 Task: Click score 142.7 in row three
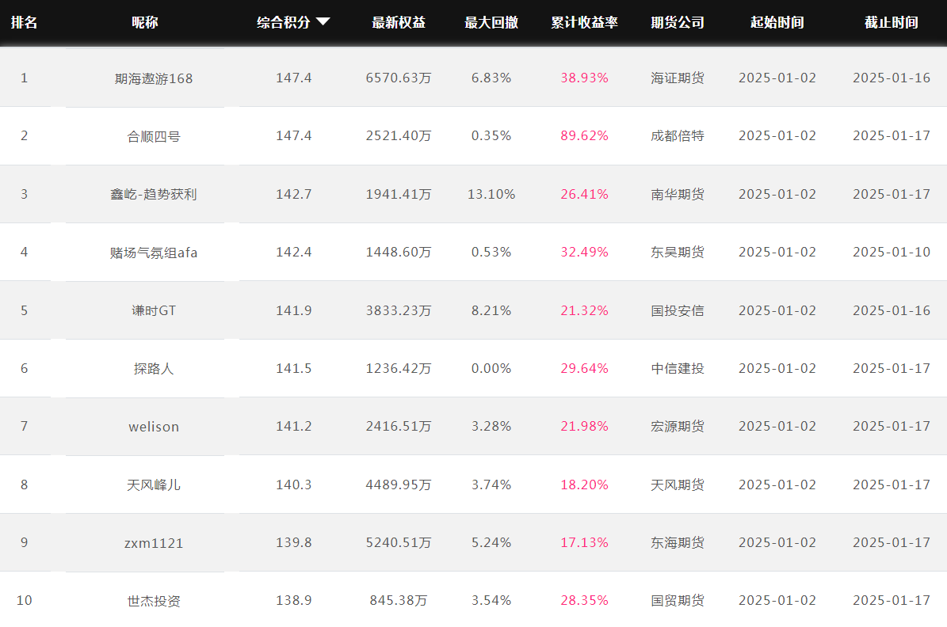(x=293, y=194)
